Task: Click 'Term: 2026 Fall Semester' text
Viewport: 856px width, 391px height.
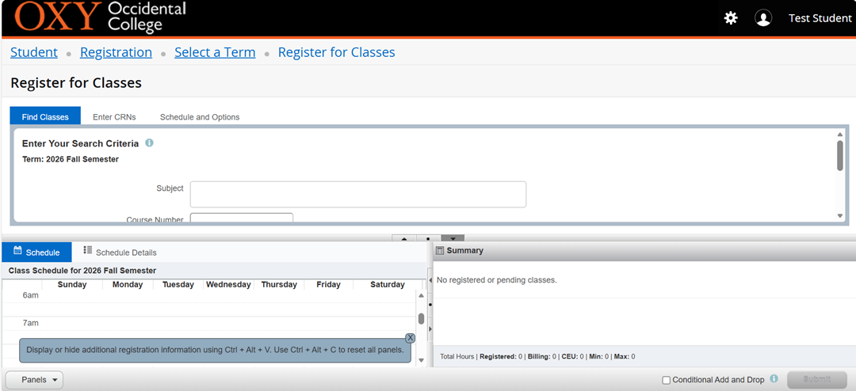Action: click(71, 159)
